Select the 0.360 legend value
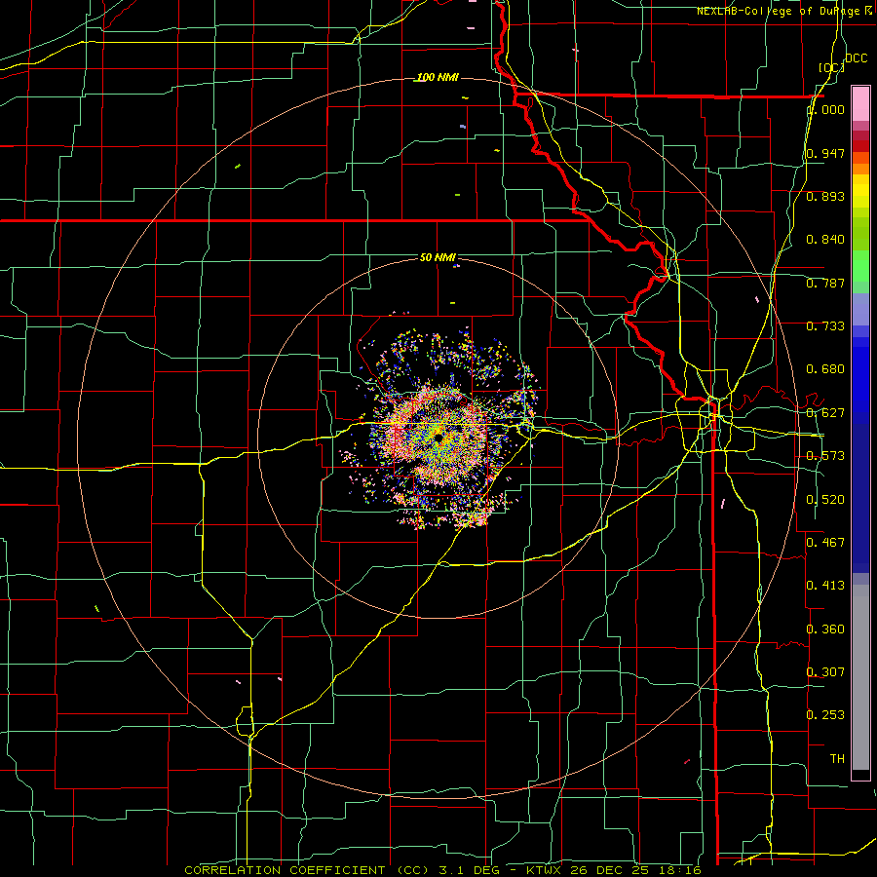The height and width of the screenshot is (877, 877). (x=825, y=629)
